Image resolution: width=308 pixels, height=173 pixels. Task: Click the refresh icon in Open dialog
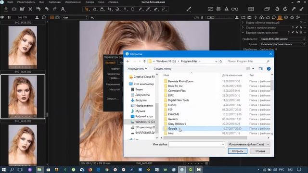coord(220,62)
